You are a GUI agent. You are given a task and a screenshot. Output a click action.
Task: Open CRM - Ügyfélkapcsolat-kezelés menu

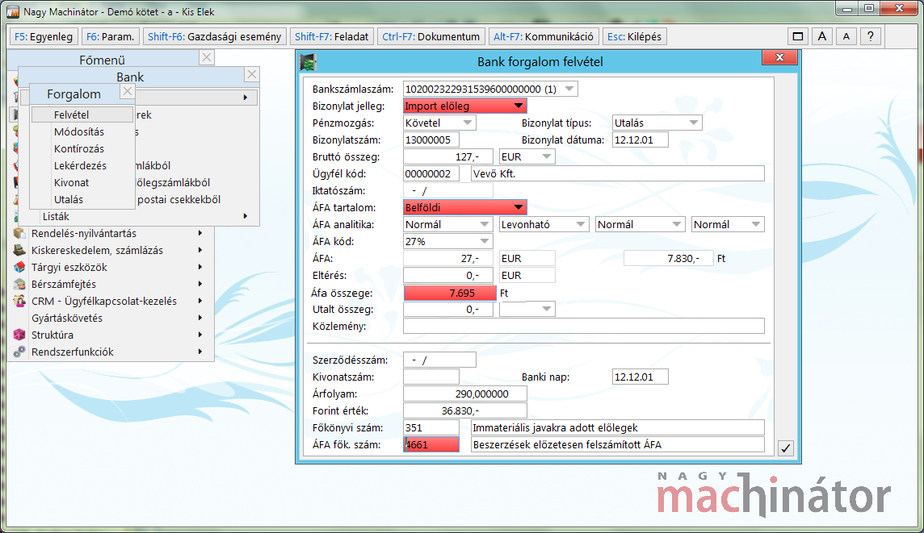click(111, 302)
